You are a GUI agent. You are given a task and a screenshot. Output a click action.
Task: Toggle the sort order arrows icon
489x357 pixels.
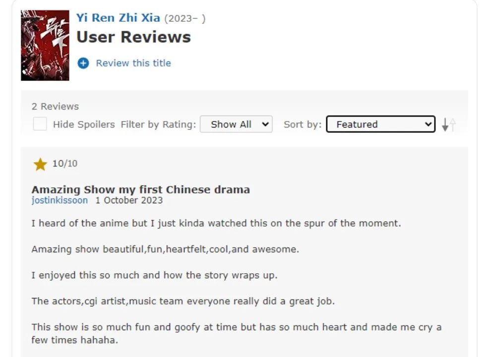click(448, 124)
